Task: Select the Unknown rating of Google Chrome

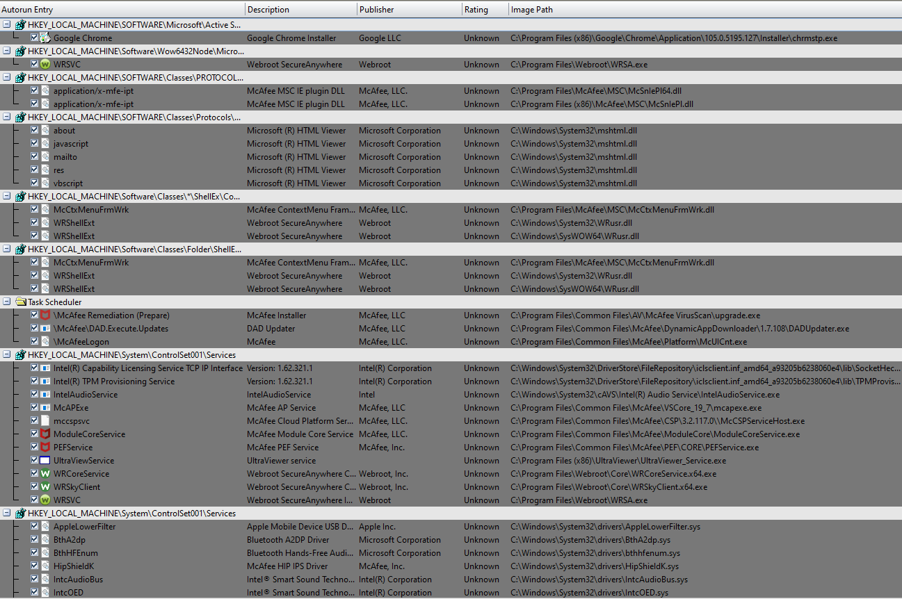Action: 482,38
